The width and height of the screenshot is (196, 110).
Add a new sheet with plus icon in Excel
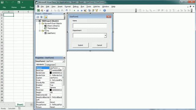click(x=31, y=105)
